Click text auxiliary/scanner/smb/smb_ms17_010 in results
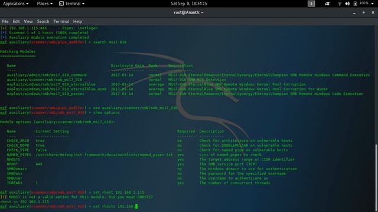378x212 pixels. [x=44, y=79]
